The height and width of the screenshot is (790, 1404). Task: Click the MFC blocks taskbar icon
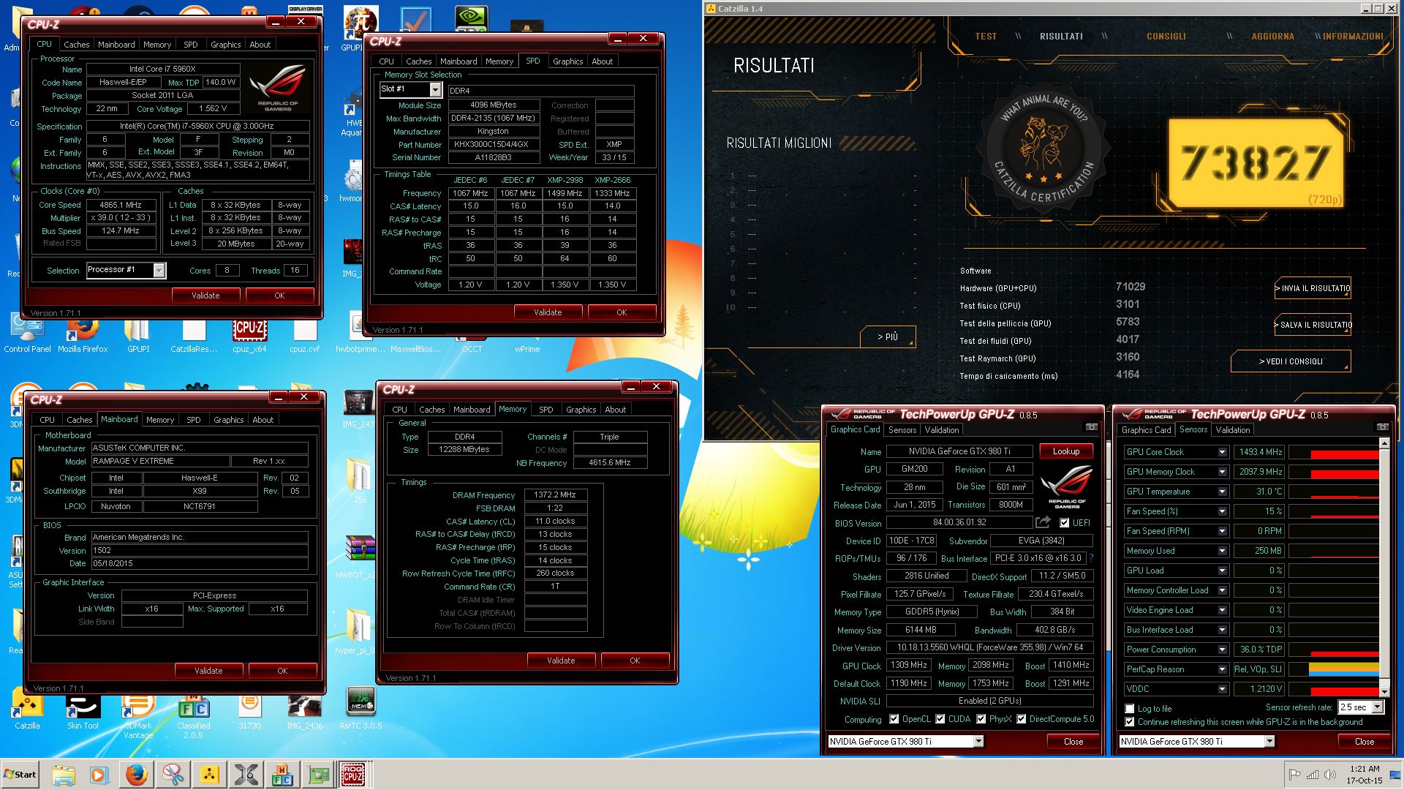click(x=282, y=775)
